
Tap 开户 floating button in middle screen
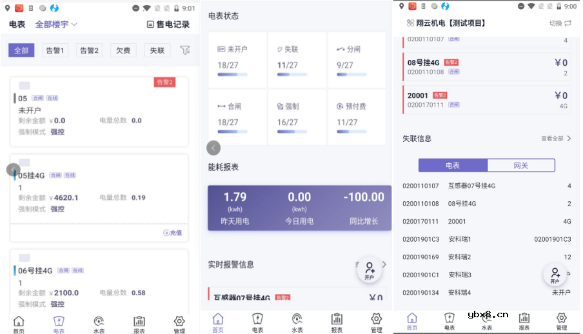[369, 271]
